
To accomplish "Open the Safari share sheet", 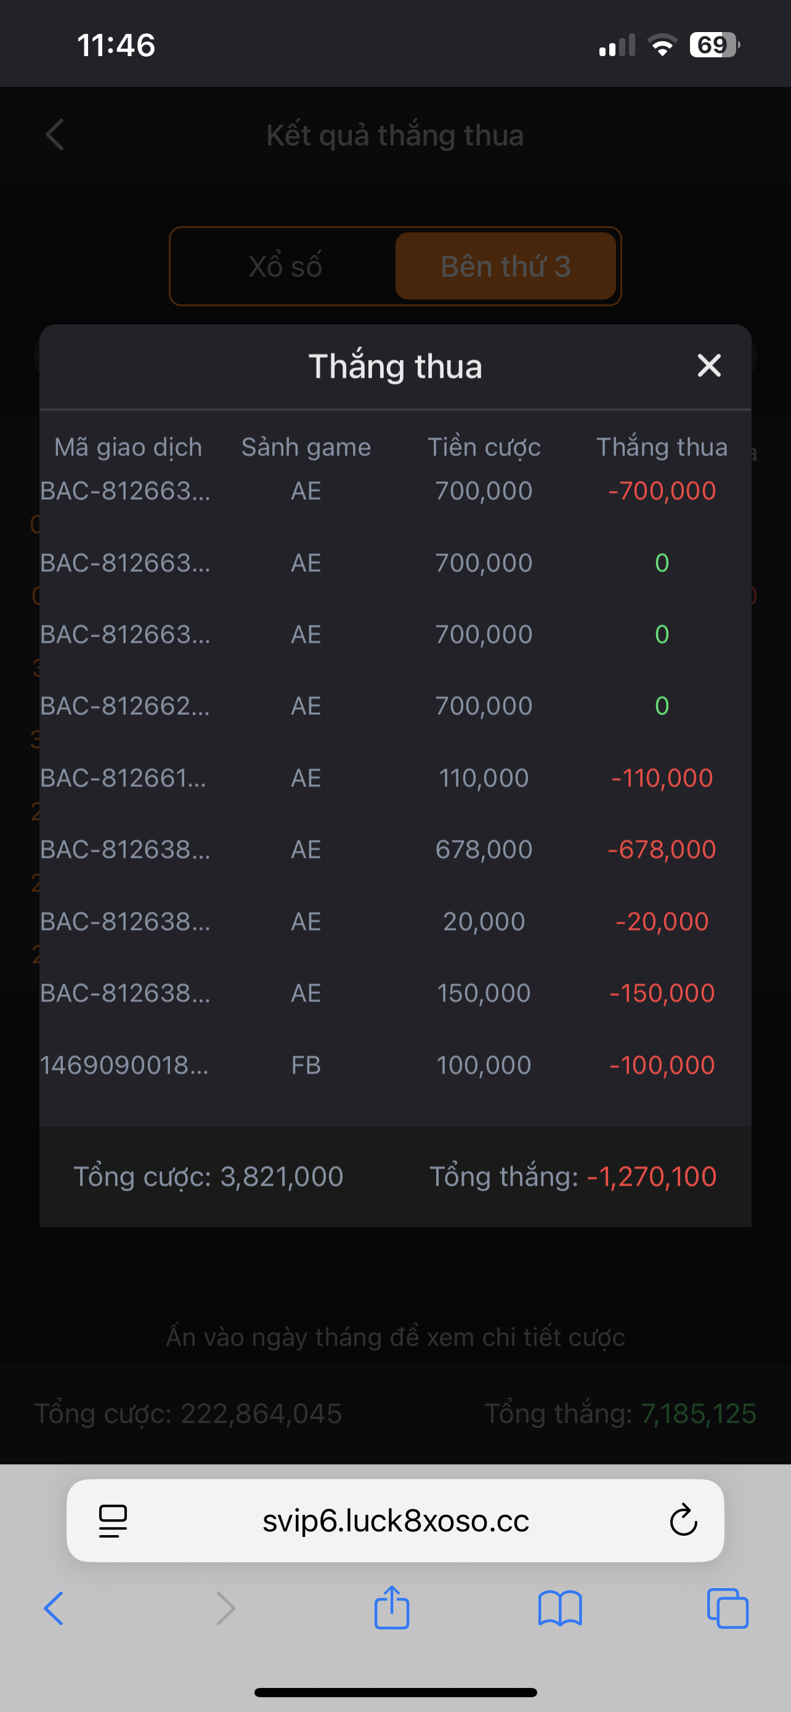I will pyautogui.click(x=392, y=1608).
